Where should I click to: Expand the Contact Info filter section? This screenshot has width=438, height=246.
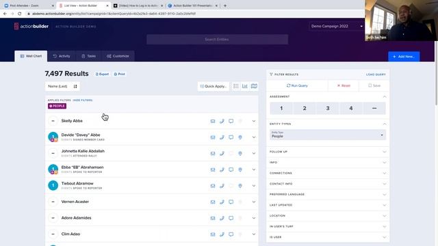[x=328, y=184]
